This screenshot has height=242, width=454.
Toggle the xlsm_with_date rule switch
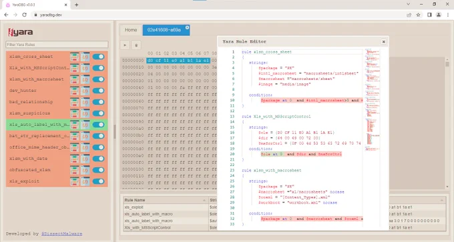coord(98,159)
